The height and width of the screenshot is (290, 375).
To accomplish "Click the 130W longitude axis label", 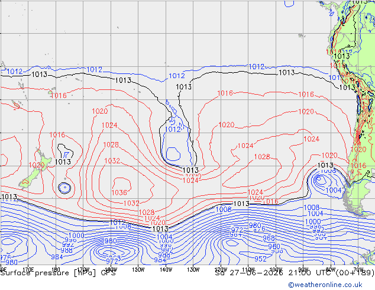I will pyautogui.click(x=193, y=269).
